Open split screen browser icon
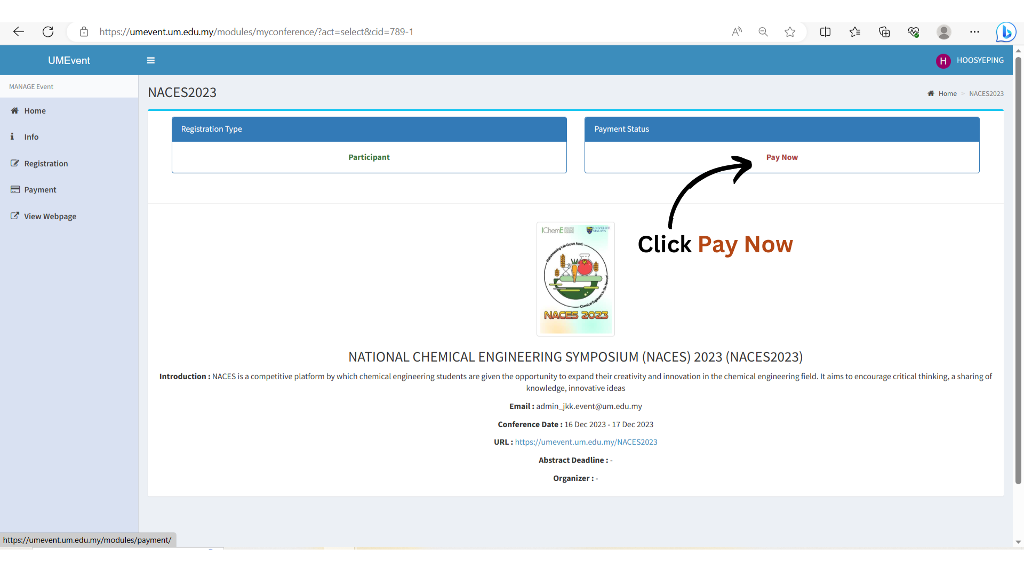This screenshot has height=576, width=1024. pos(825,32)
